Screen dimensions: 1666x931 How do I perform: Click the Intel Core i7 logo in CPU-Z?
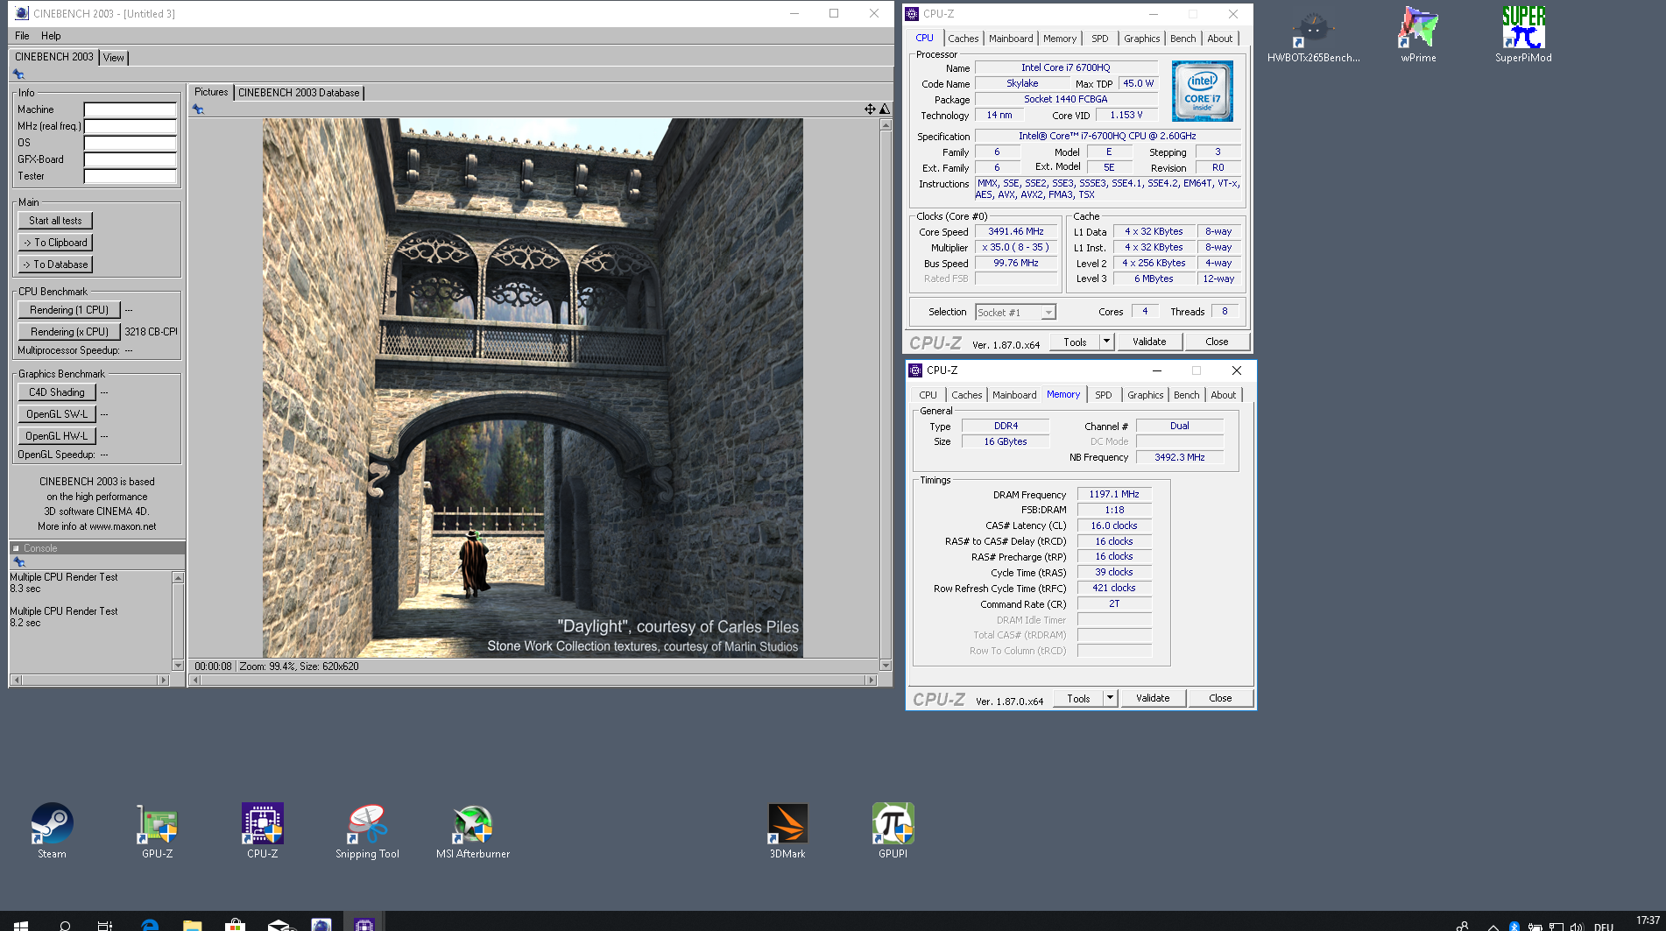click(x=1202, y=91)
